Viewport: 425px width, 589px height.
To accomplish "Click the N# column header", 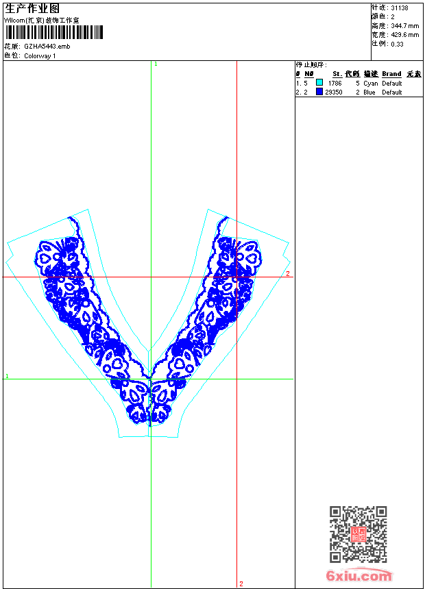I will tap(308, 74).
